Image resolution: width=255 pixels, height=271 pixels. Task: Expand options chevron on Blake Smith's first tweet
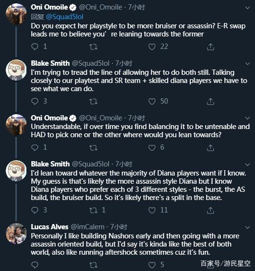pos(248,64)
